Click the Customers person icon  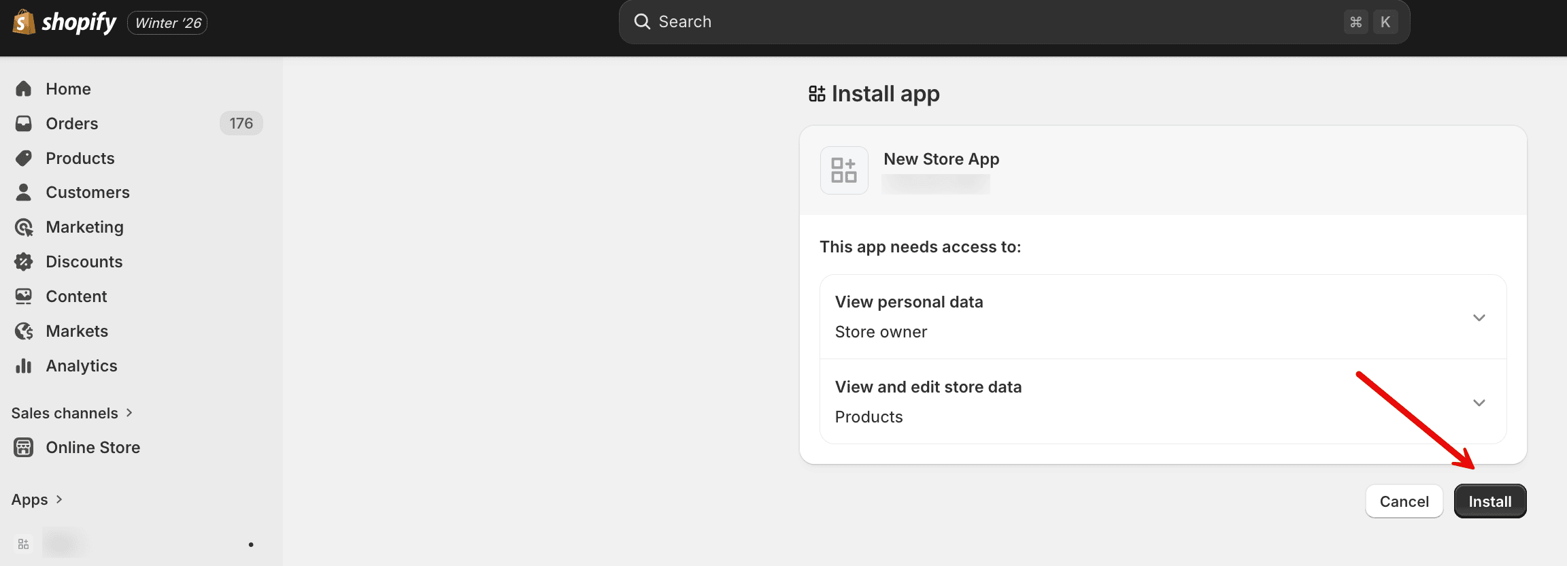(x=24, y=193)
